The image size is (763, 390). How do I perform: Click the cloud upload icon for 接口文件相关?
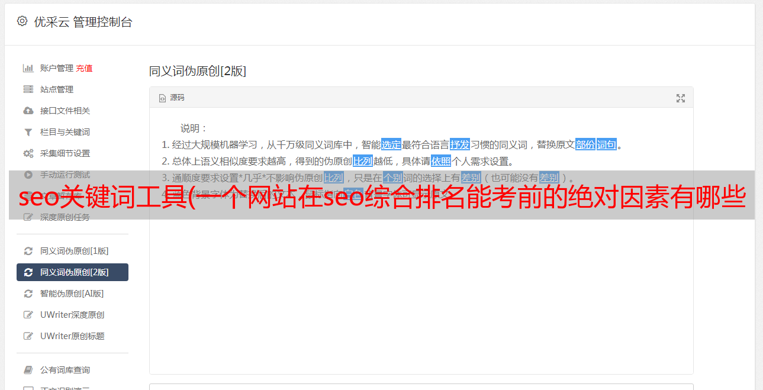pos(28,111)
